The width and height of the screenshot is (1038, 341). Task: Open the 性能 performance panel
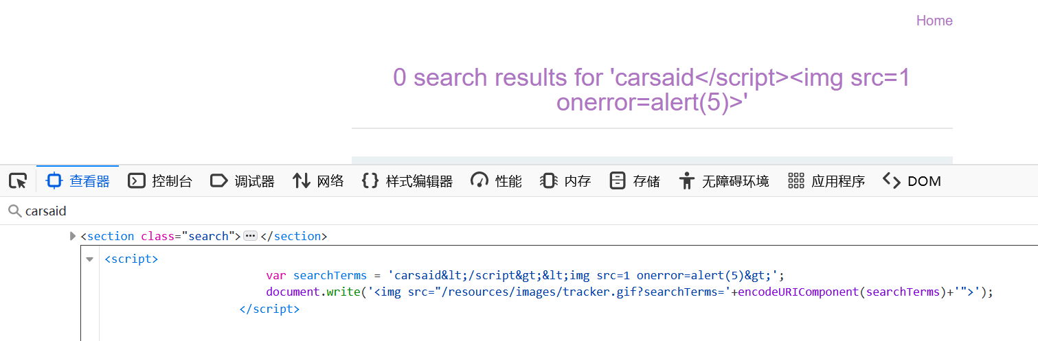click(496, 181)
